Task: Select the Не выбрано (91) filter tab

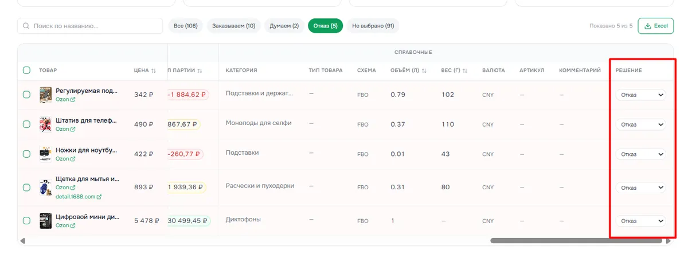Action: pos(373,26)
